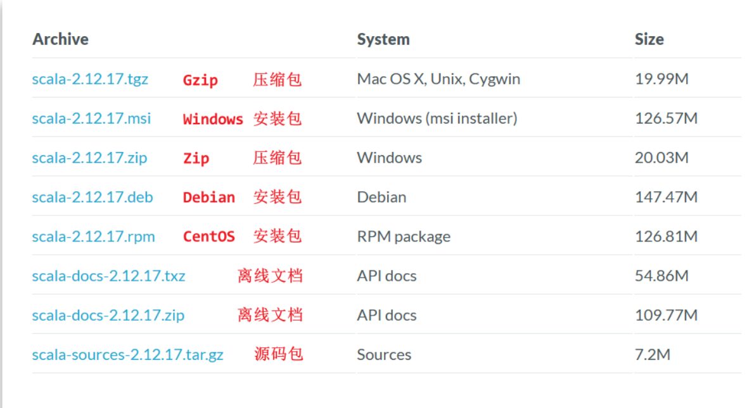This screenshot has width=754, height=408.
Task: Click the 126.57M size value
Action: 667,118
